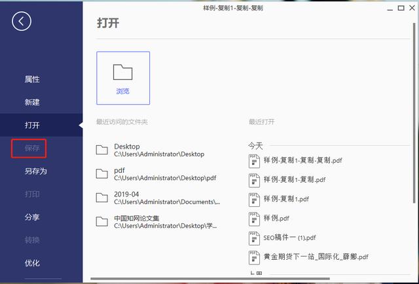The width and height of the screenshot is (419, 284).
Task: Open the 属性 menu item
Action: pos(32,79)
